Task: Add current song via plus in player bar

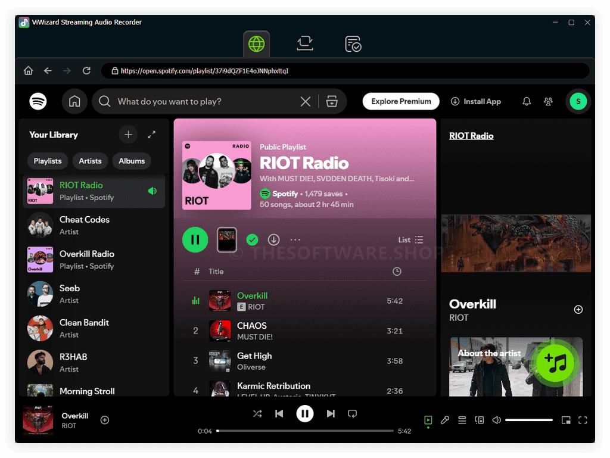Action: click(x=105, y=420)
